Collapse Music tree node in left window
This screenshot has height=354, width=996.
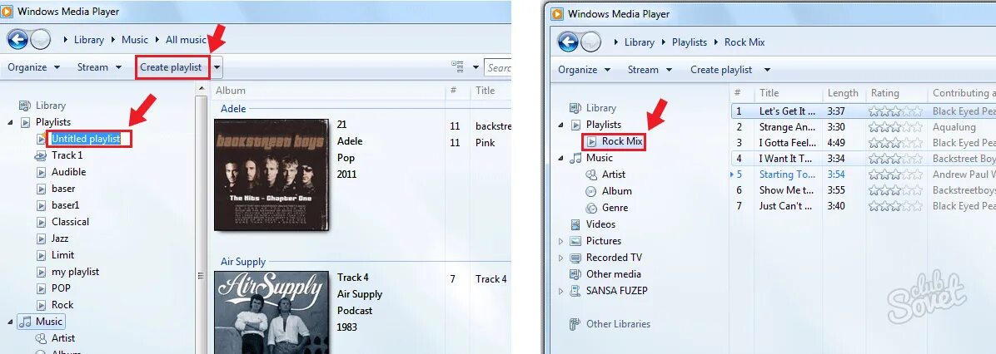coord(10,322)
